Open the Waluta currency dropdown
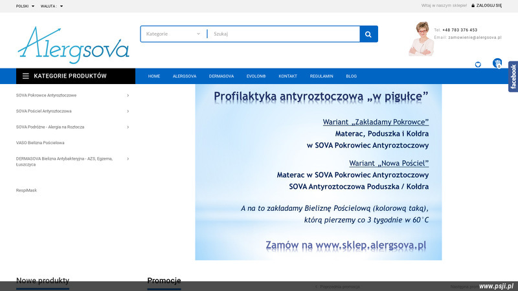 [x=52, y=6]
